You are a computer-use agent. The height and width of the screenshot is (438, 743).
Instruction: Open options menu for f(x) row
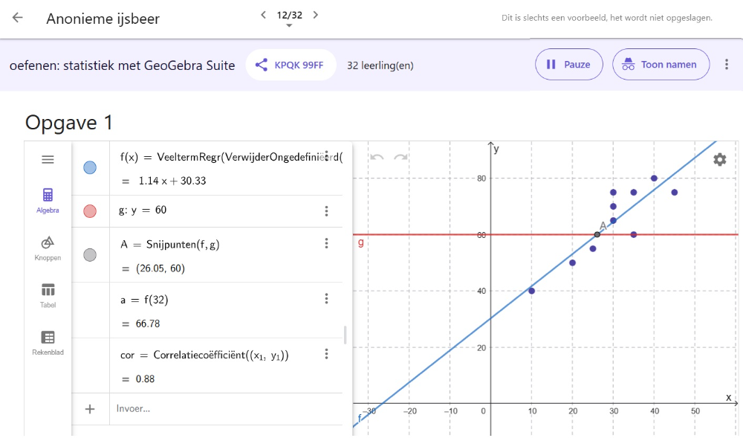click(326, 156)
